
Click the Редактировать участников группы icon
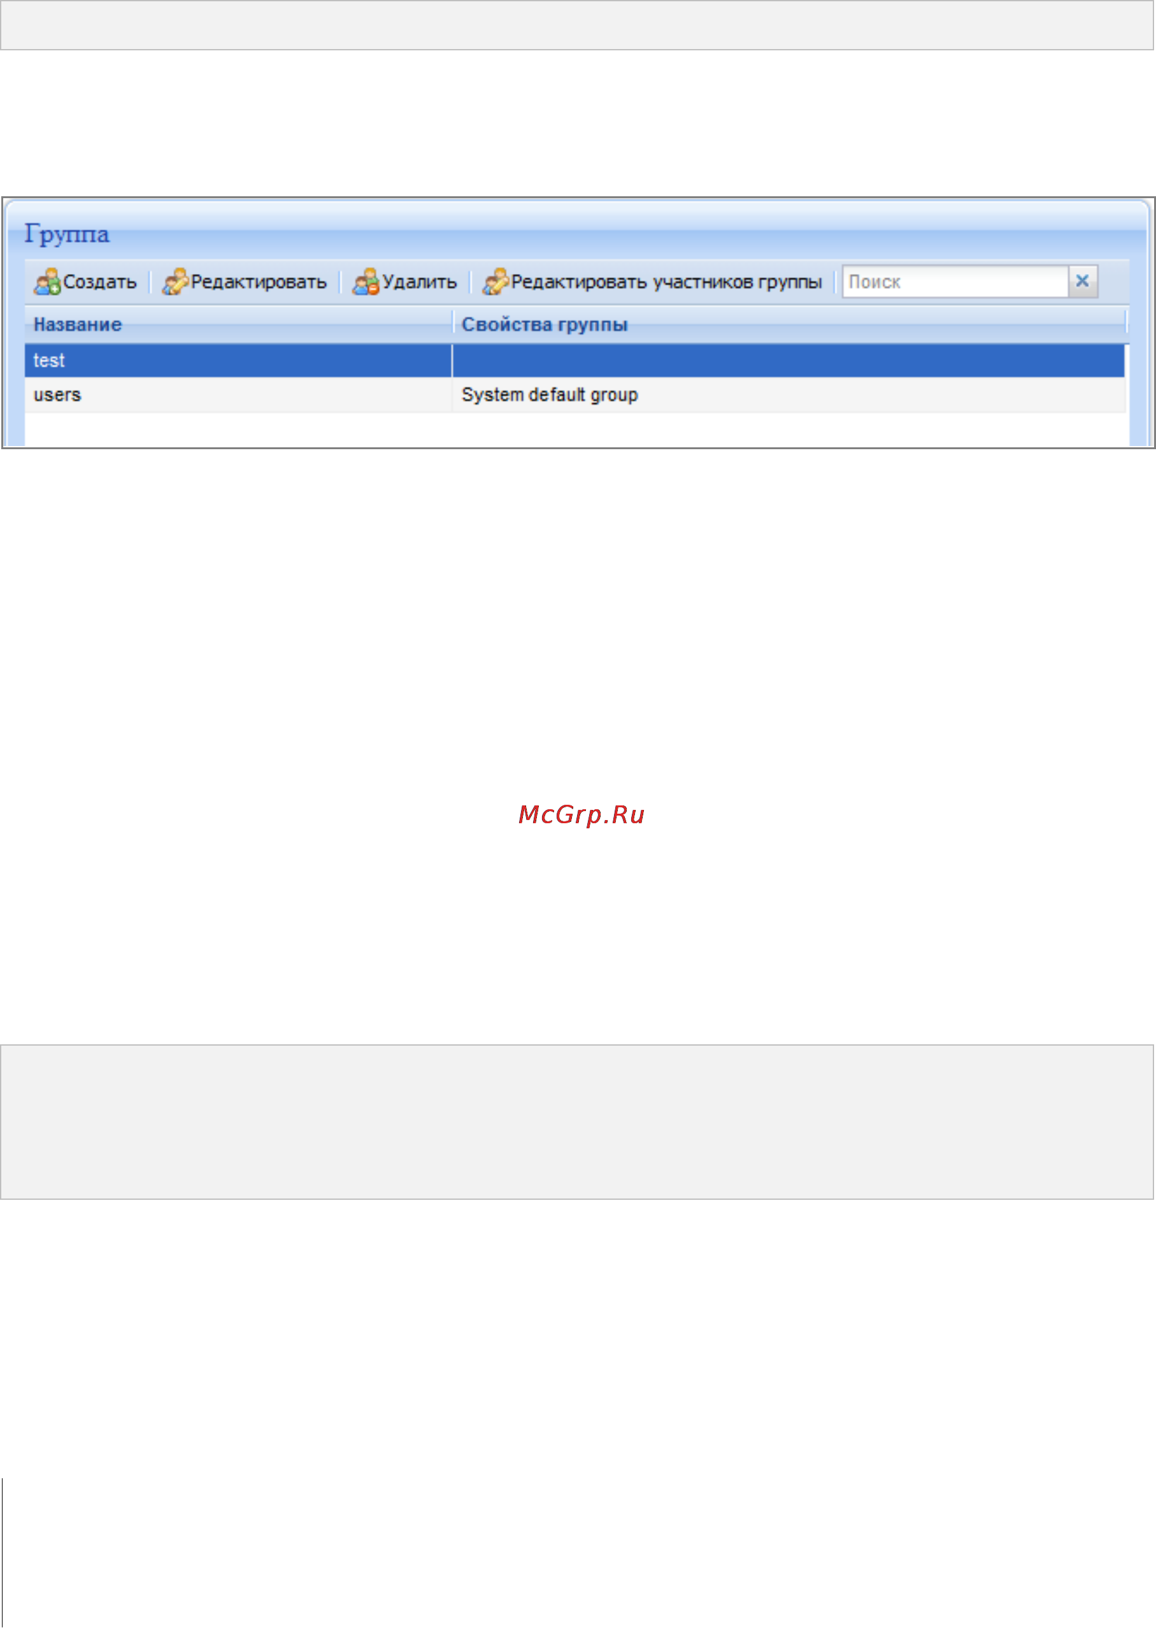click(x=496, y=281)
